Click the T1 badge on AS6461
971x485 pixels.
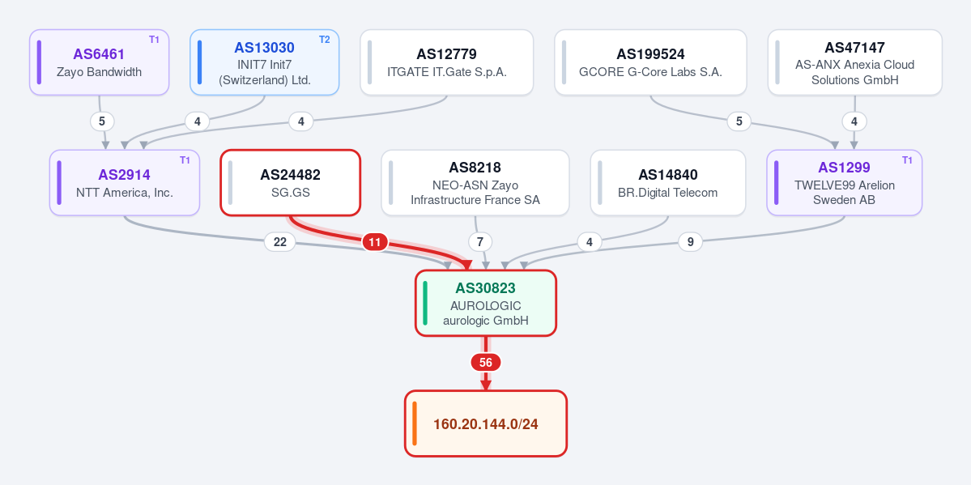[154, 40]
